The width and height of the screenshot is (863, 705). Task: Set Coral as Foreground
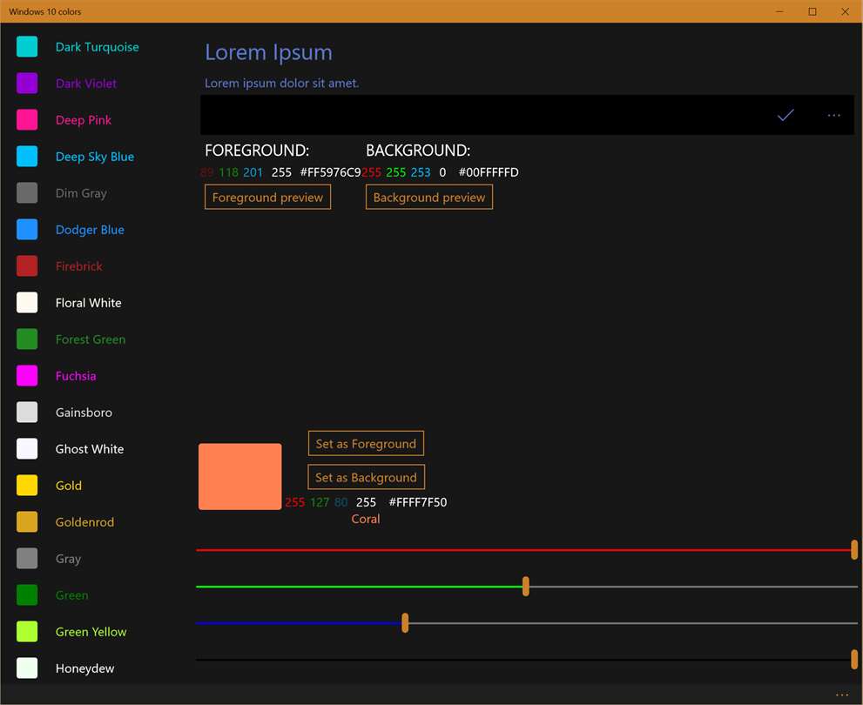click(366, 443)
